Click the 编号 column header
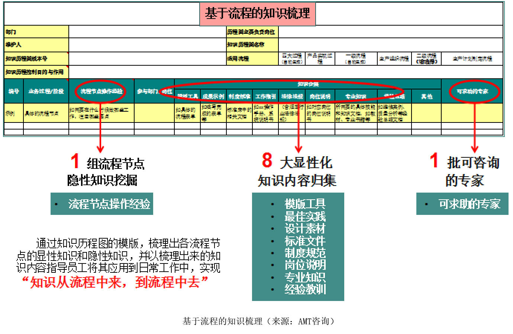Screen dimensions: 513x334 14,91
